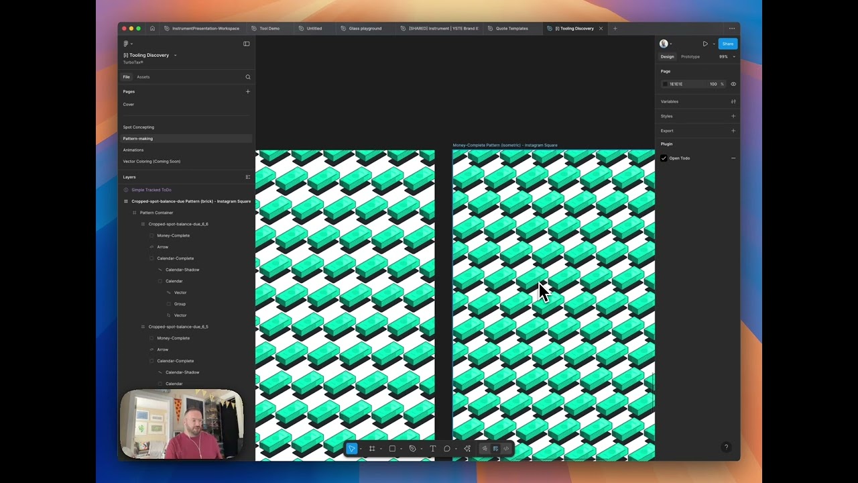858x483 pixels.
Task: Open the Pen tool dropdown arrow
Action: [x=421, y=449]
